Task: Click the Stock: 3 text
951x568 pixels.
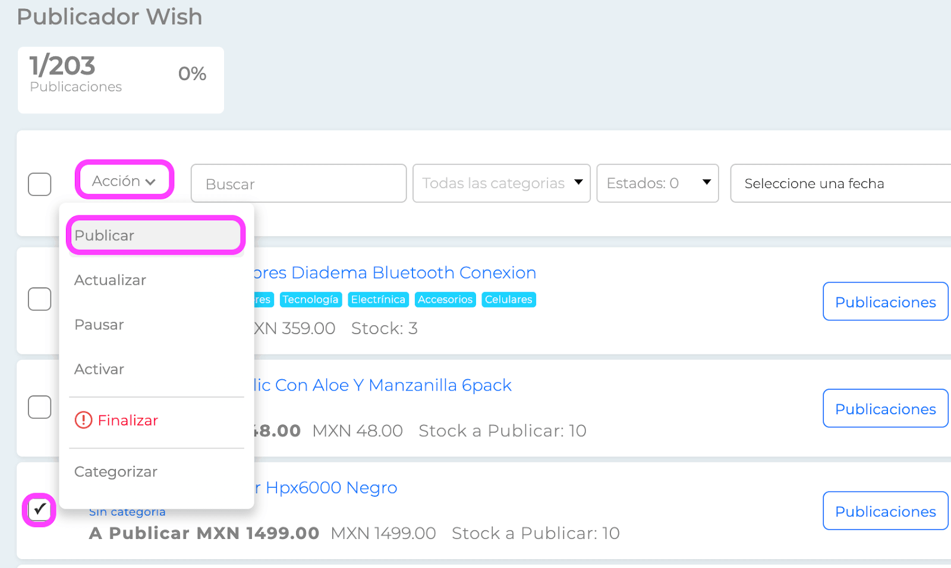Action: [385, 328]
